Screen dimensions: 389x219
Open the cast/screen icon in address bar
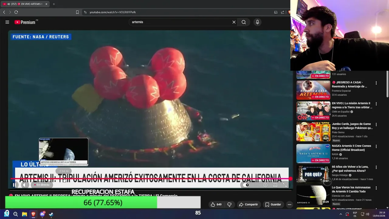point(276,12)
